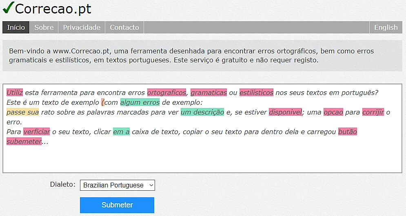Click the misspelled word "disponivel"
The image size is (406, 216).
(x=285, y=112)
